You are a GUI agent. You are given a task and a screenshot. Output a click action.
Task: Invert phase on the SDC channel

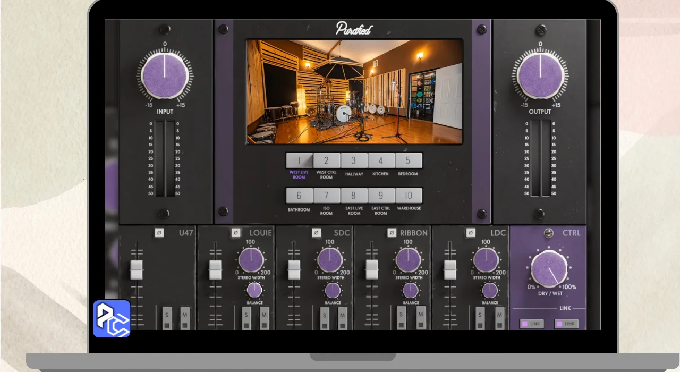point(316,233)
